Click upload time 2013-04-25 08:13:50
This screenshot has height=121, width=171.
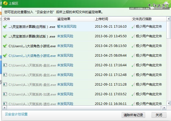pos(111,46)
